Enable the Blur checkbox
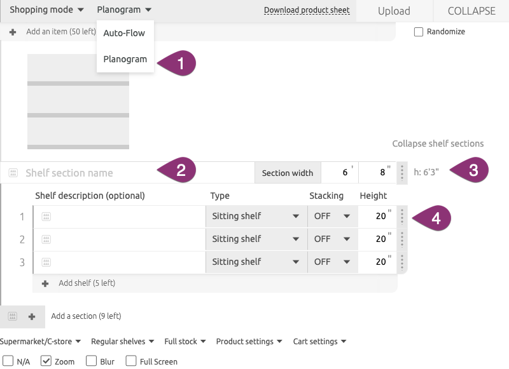Image resolution: width=509 pixels, height=369 pixels. tap(91, 361)
